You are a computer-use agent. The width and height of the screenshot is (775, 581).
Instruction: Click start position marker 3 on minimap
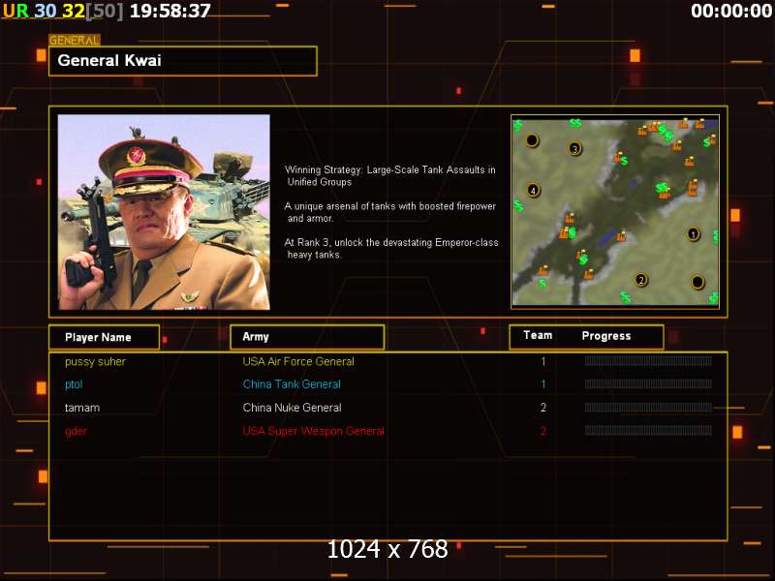point(574,148)
